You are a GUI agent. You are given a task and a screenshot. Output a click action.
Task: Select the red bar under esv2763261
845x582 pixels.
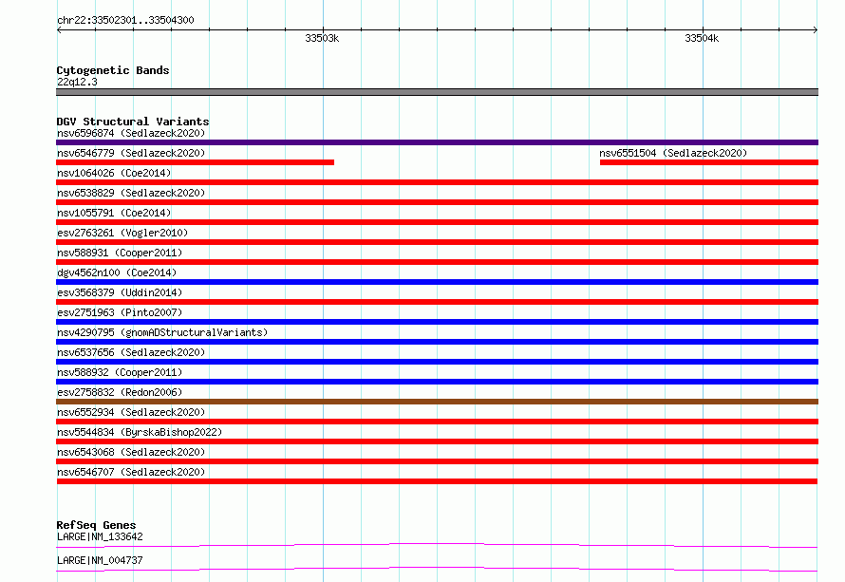pos(437,242)
